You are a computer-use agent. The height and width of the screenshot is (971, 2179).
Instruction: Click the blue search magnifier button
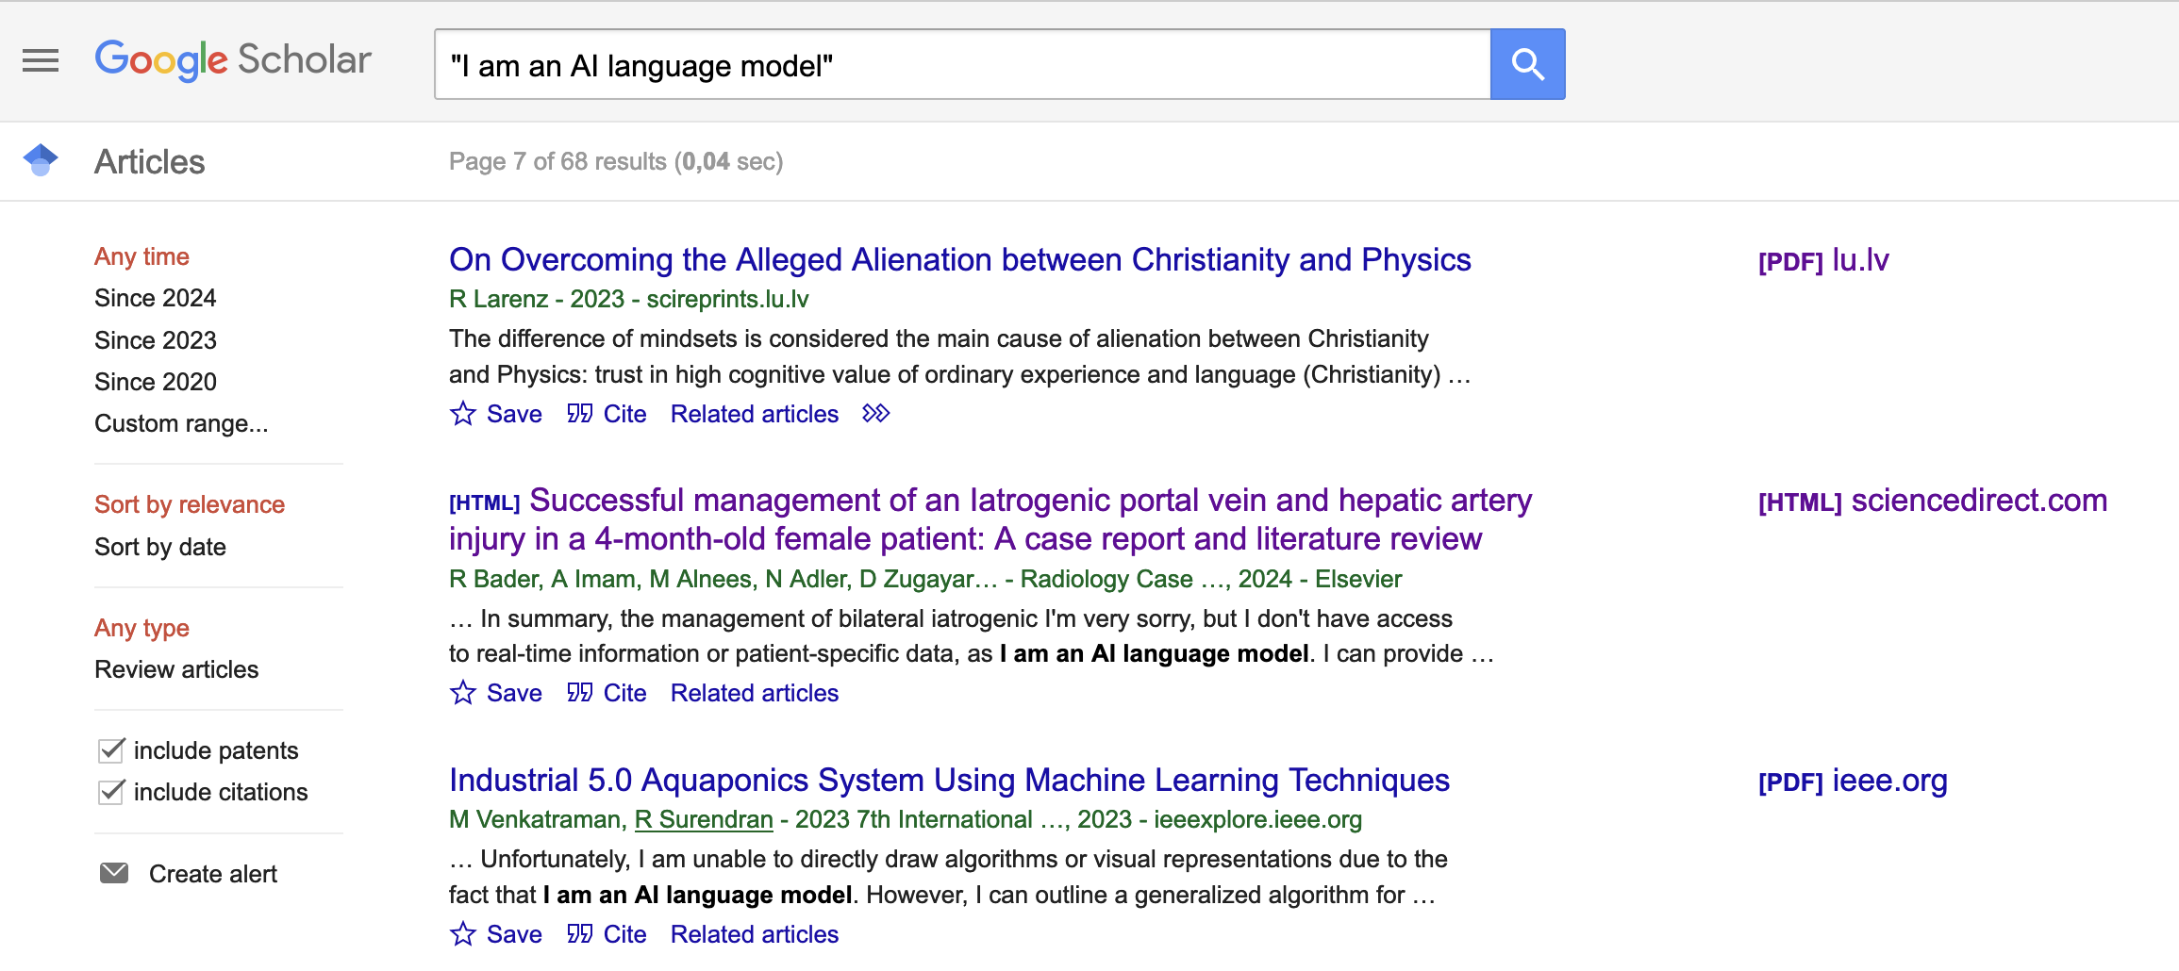[1527, 64]
